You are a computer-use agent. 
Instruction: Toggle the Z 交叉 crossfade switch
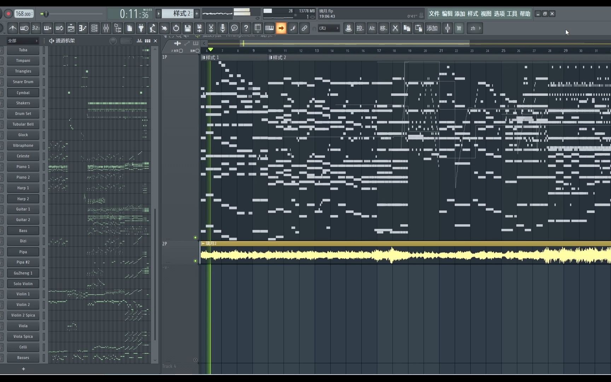click(181, 51)
